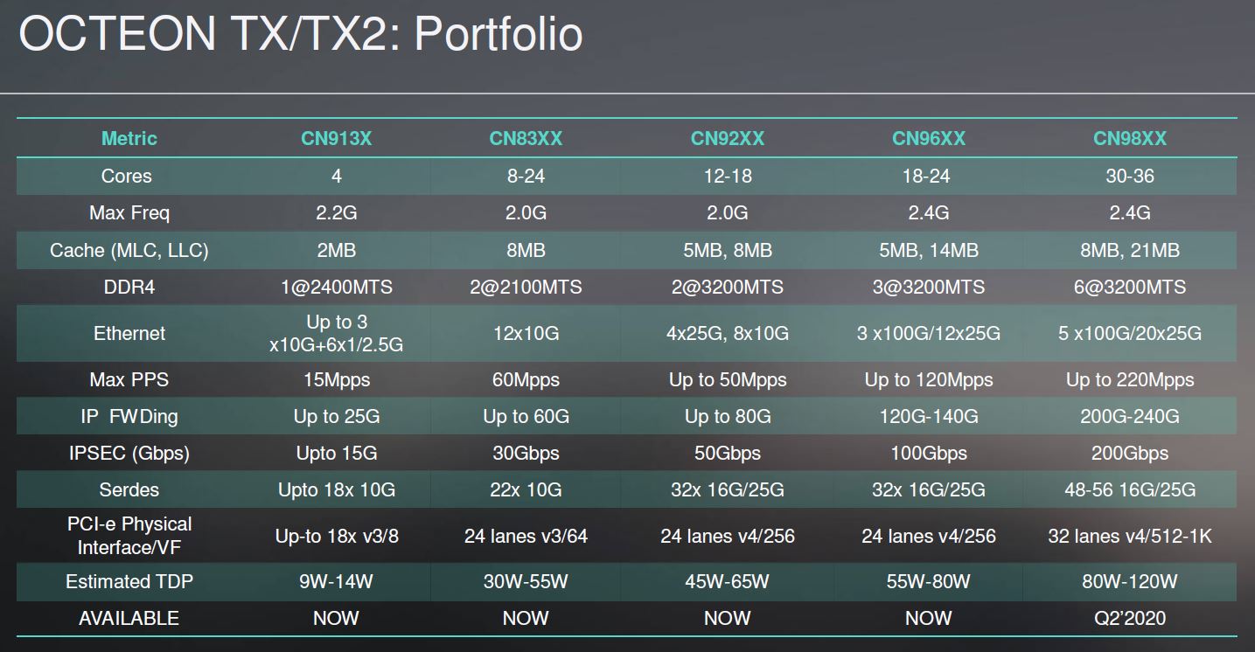
Task: Select the 'Up to 120Mpps' cell
Action: click(929, 379)
